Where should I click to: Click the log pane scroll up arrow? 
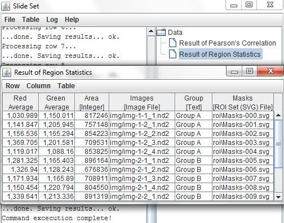(x=151, y=31)
